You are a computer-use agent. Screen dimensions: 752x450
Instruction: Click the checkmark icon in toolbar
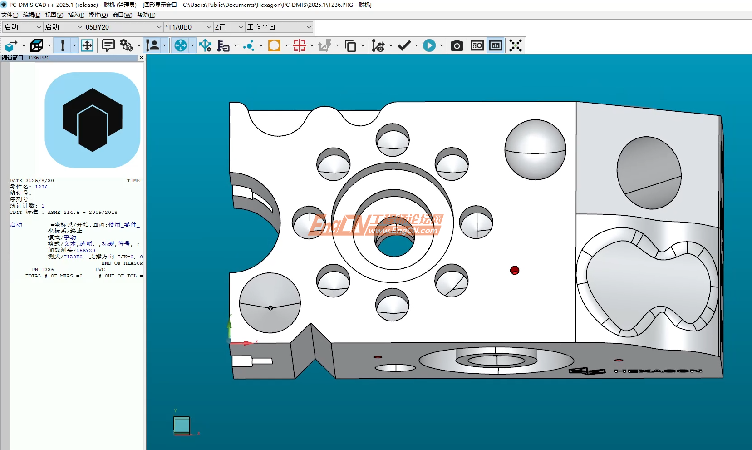404,45
